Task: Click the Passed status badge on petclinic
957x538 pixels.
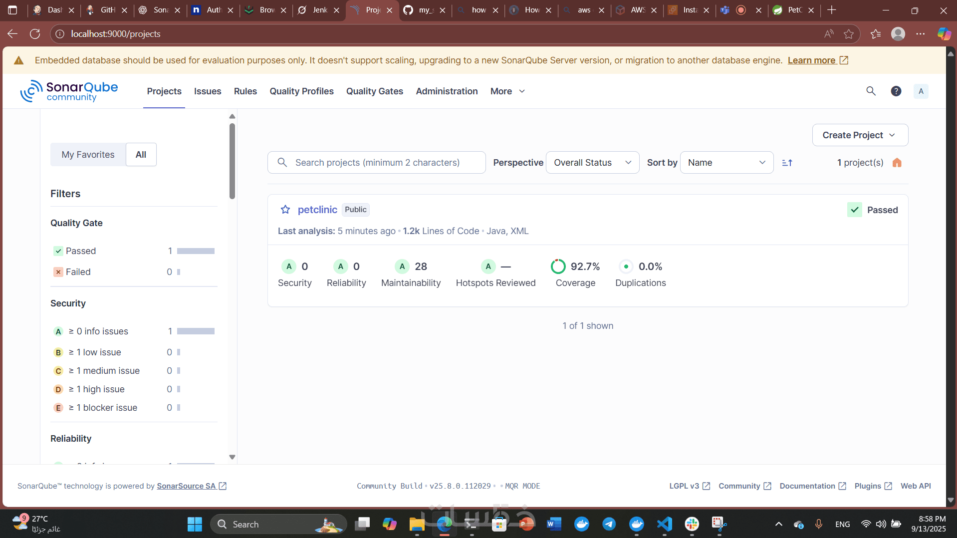Action: pyautogui.click(x=873, y=210)
